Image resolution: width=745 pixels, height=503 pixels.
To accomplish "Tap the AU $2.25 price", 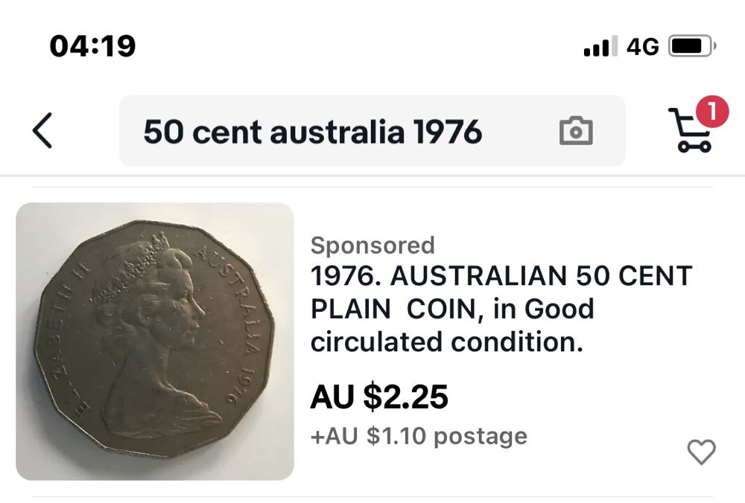I will (x=379, y=397).
